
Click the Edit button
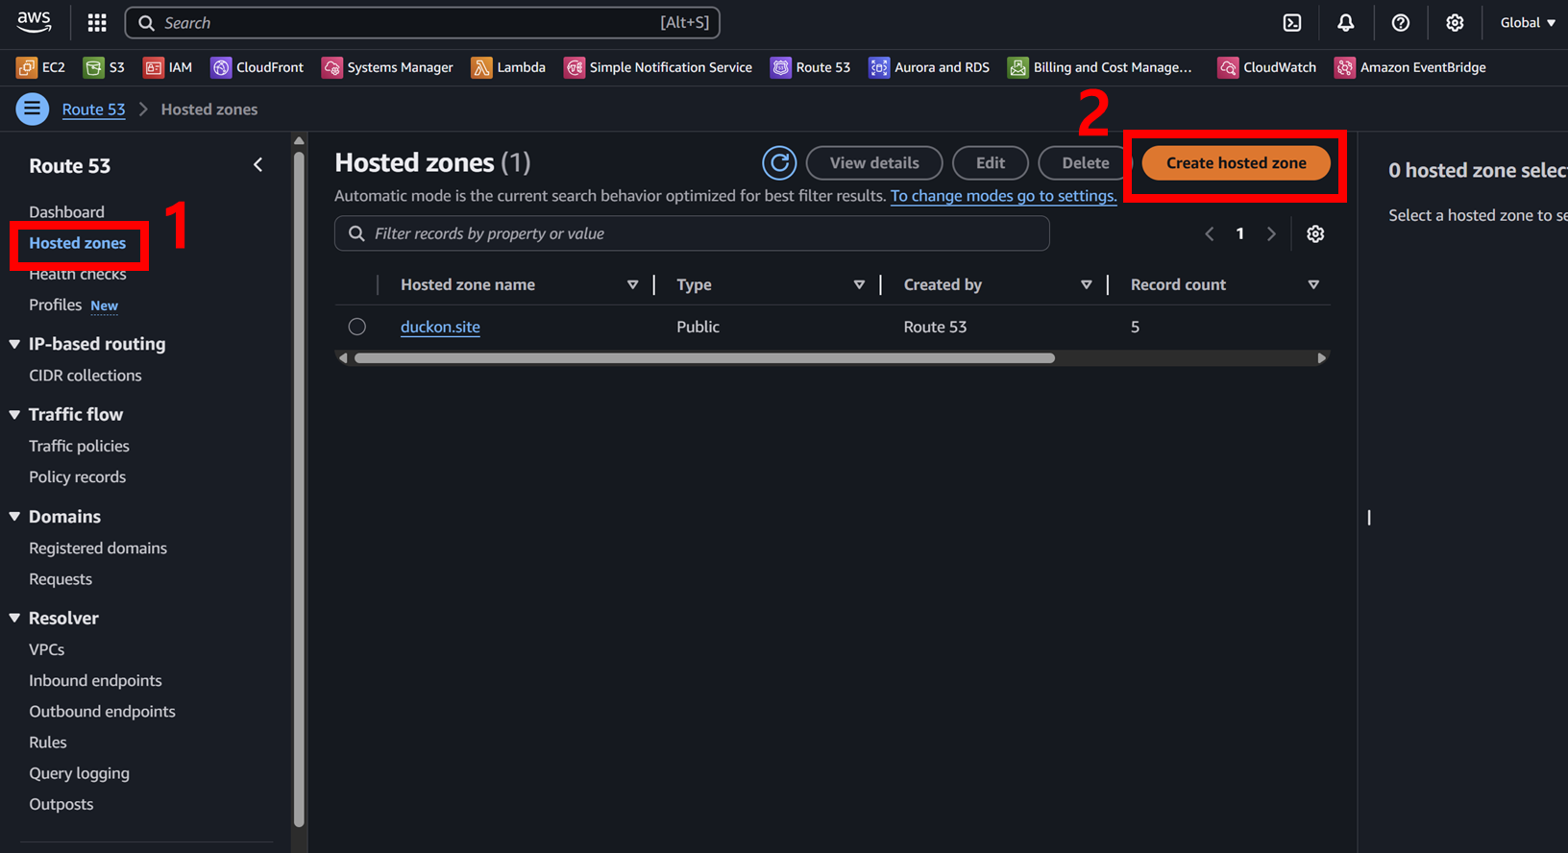click(x=990, y=163)
